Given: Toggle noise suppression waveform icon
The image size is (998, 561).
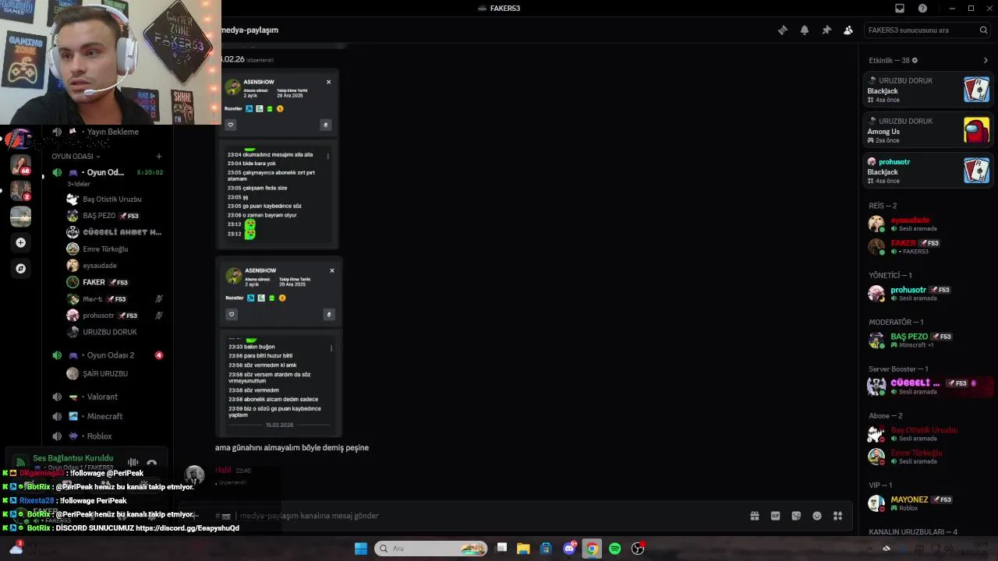Looking at the screenshot, I should tap(133, 463).
